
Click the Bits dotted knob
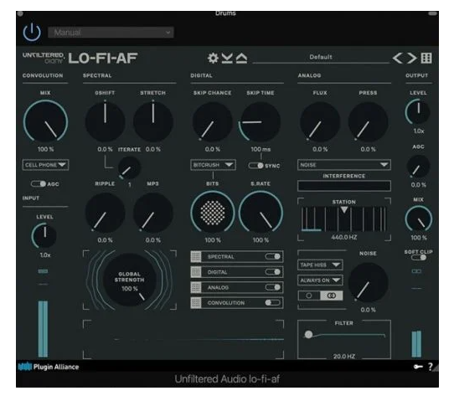coord(213,213)
